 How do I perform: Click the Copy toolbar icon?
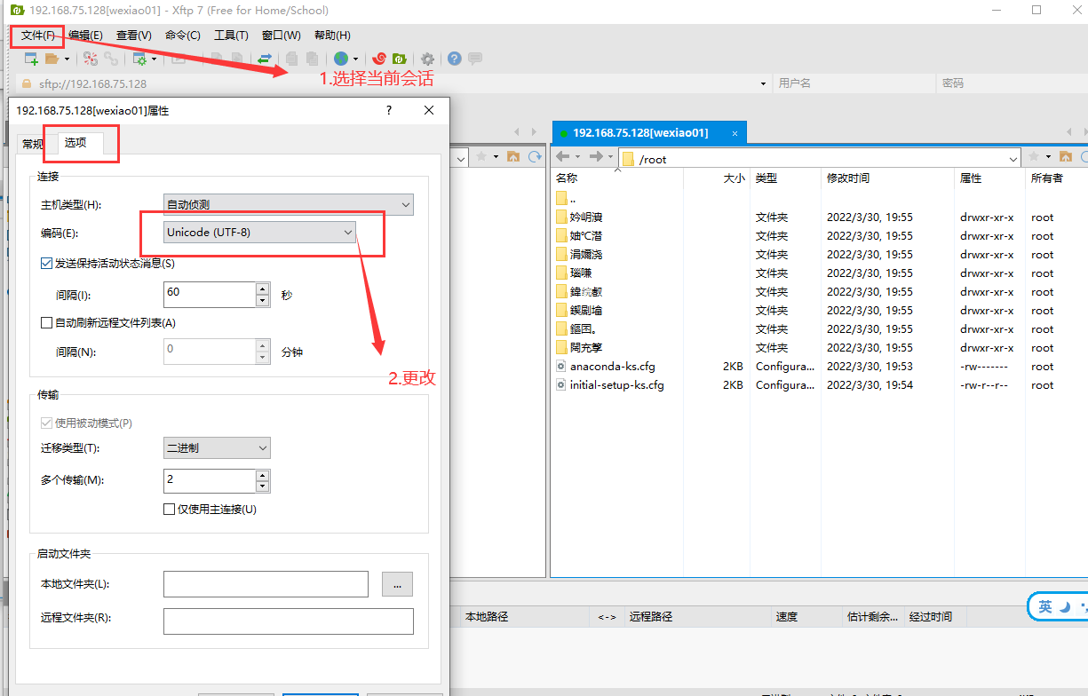coord(292,59)
